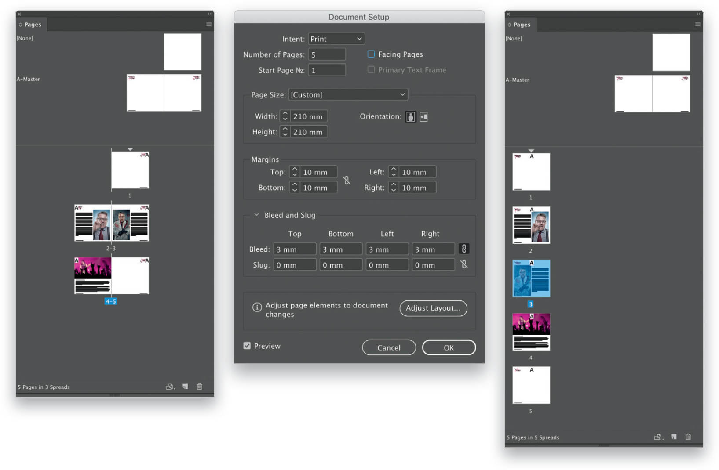The height and width of the screenshot is (470, 719).
Task: Collapse the Bleed and Slug section
Action: 256,215
